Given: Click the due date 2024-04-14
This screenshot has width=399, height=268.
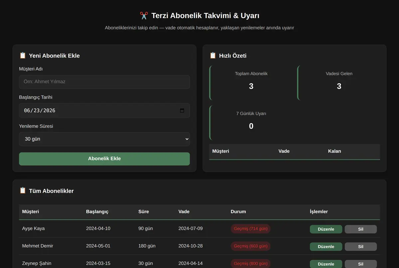Looking at the screenshot, I should (191, 263).
